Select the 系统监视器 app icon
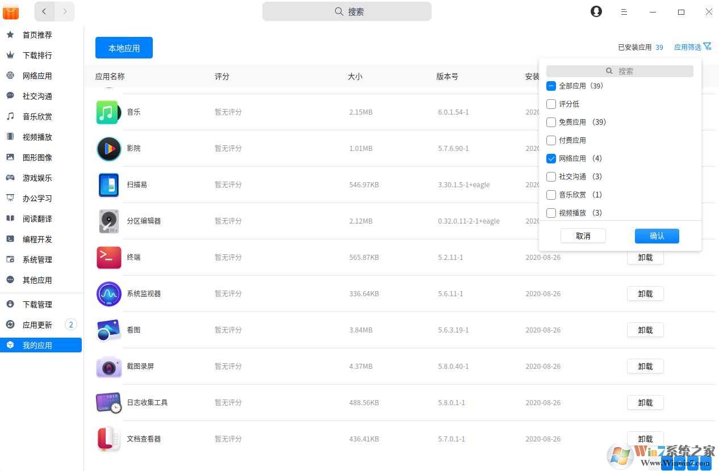The height and width of the screenshot is (471, 719). tap(108, 293)
